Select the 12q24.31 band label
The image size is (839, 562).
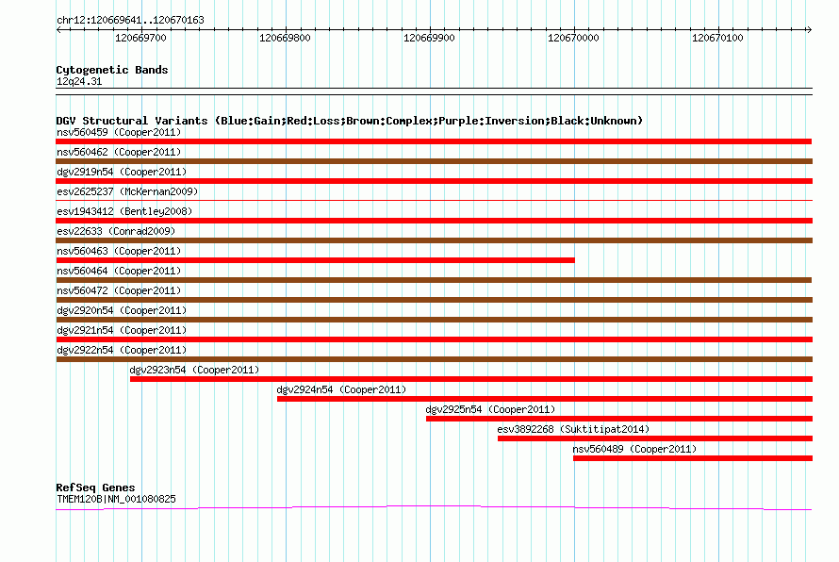[79, 81]
